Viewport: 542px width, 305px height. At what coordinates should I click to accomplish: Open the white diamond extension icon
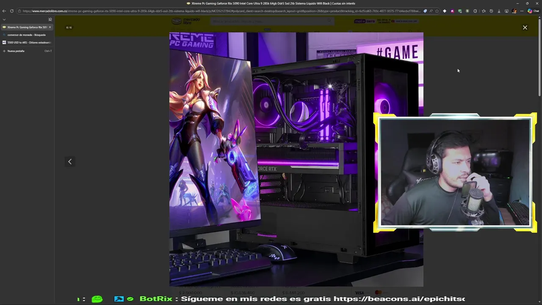445,11
